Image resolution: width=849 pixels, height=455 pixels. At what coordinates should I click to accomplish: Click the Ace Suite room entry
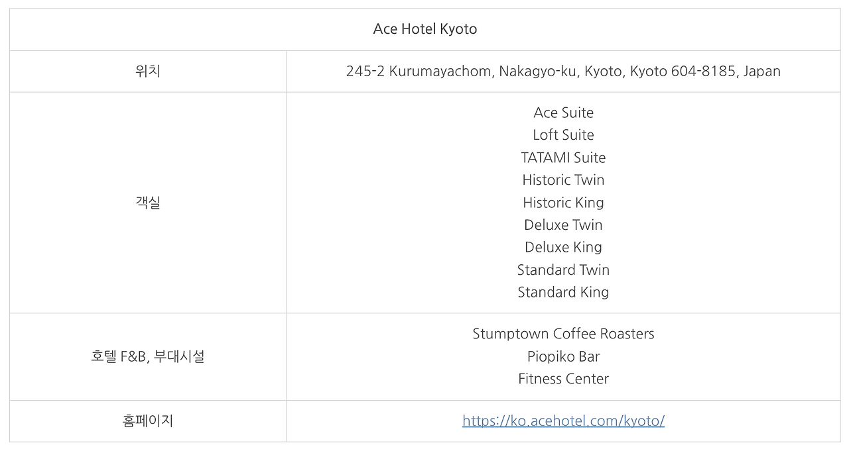pos(563,113)
